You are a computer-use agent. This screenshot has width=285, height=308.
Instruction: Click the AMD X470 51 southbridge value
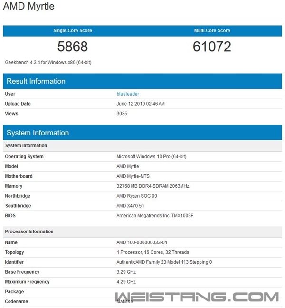[x=131, y=206]
